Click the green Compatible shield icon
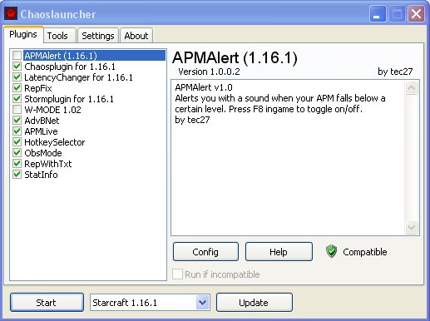The height and width of the screenshot is (321, 430). (331, 251)
